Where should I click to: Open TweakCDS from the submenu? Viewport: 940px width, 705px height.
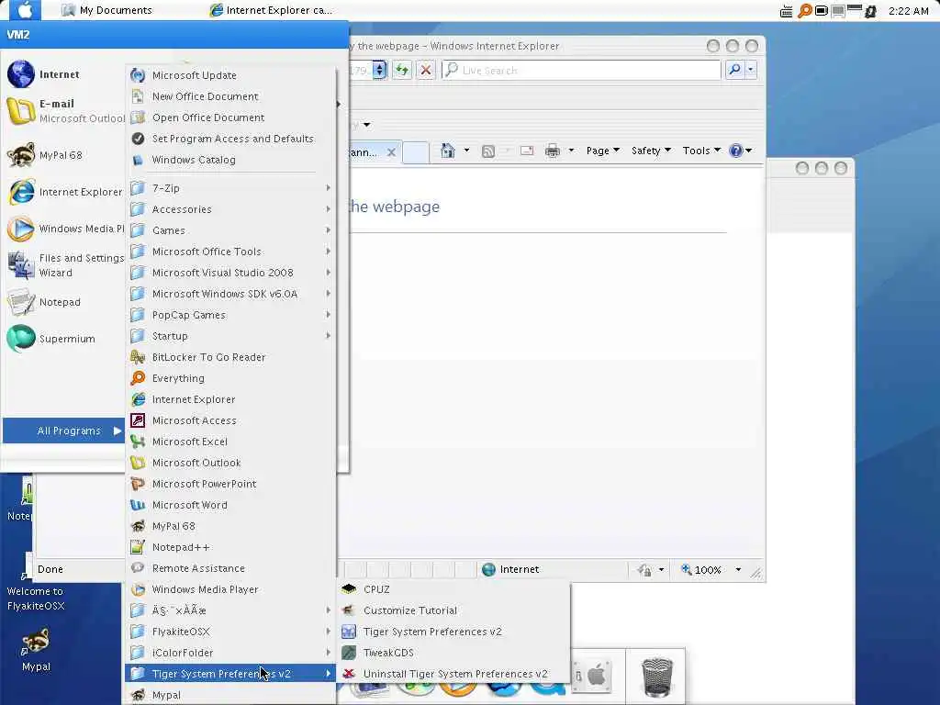point(453,653)
